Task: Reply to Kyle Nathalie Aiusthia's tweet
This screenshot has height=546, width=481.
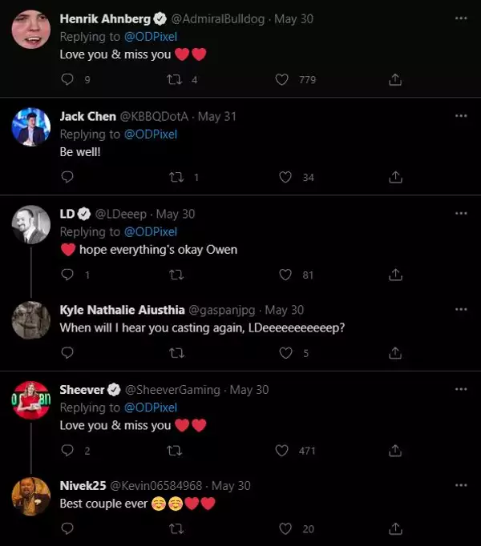Action: (67, 352)
